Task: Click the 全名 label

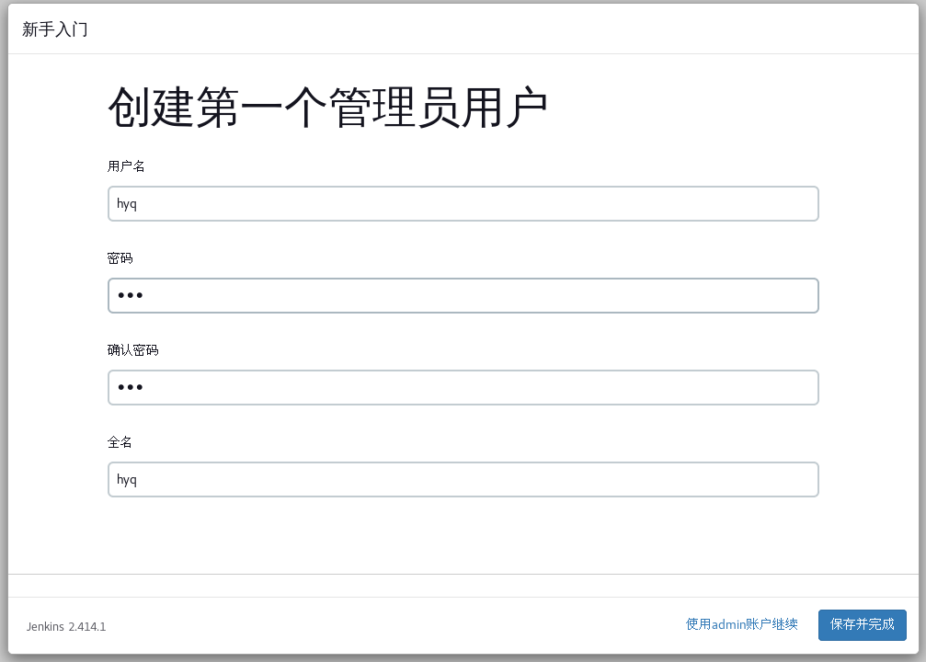Action: coord(120,441)
